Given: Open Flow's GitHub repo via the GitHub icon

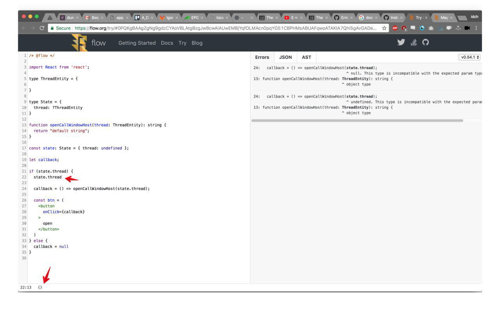Looking at the screenshot, I should 426,43.
